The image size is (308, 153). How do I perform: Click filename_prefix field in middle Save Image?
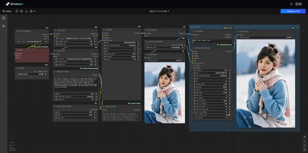click(x=165, y=61)
